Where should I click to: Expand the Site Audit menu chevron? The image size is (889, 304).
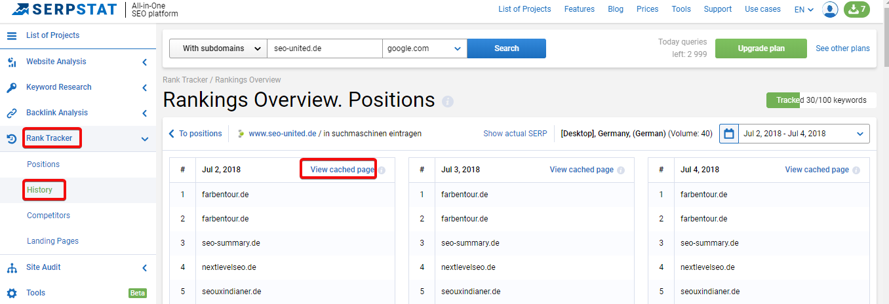click(144, 267)
